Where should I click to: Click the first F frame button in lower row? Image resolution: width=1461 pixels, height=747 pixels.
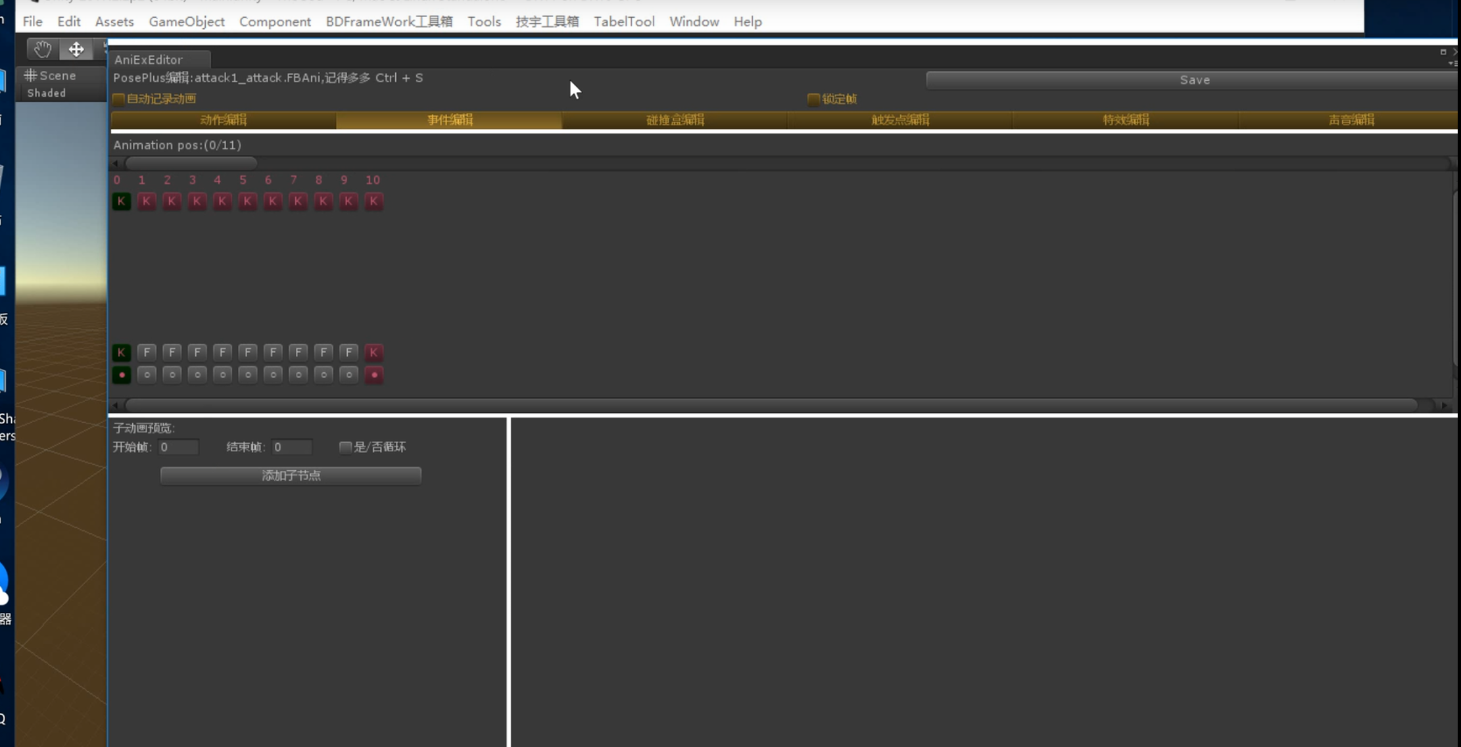click(147, 352)
